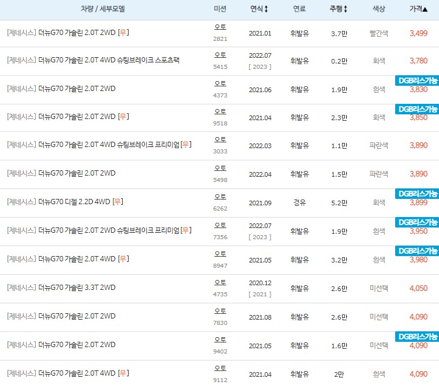Click the [무] mark on the 9112 listing
439x385 pixels.
point(123,373)
